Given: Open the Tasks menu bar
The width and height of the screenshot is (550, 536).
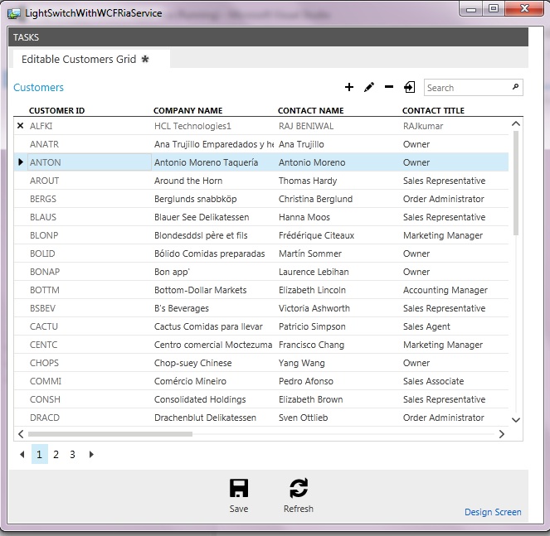Looking at the screenshot, I should point(27,37).
